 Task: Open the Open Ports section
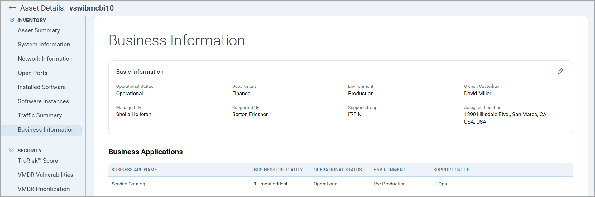32,73
